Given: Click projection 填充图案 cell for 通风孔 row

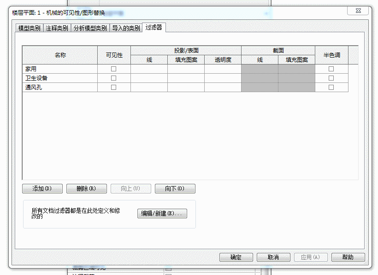Looking at the screenshot, I should pyautogui.click(x=186, y=87).
